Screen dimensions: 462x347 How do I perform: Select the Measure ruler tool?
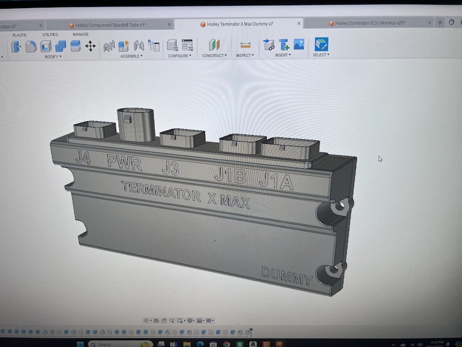click(x=245, y=45)
